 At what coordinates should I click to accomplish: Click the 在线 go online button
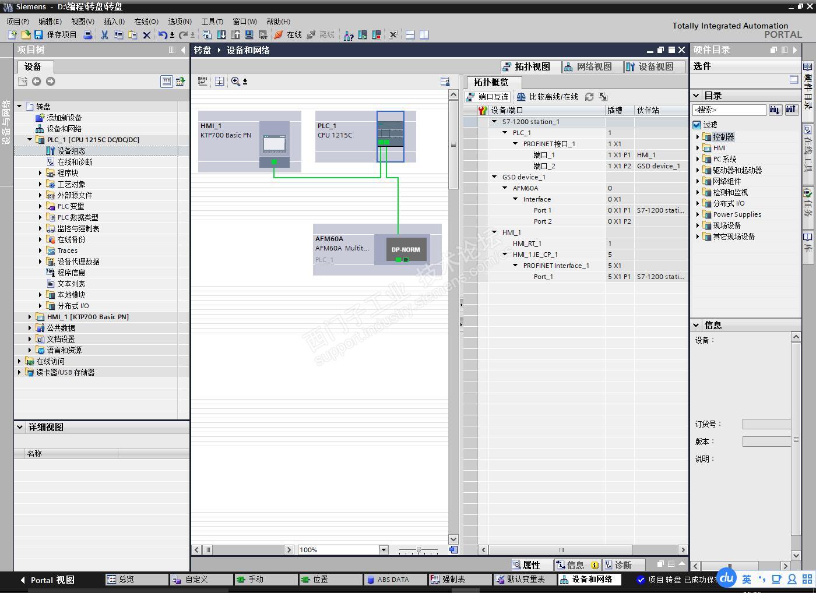tap(288, 35)
